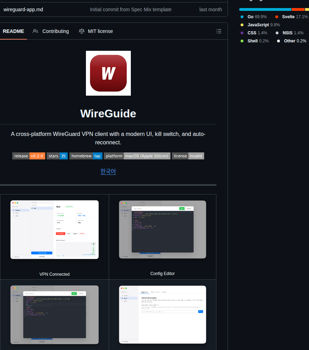This screenshot has height=350, width=309.
Task: Open the homebrew tap badge
Action: click(x=86, y=156)
